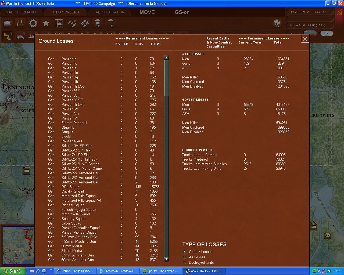
Task: Click the losses grave crosses icon
Action: (x=20, y=23)
